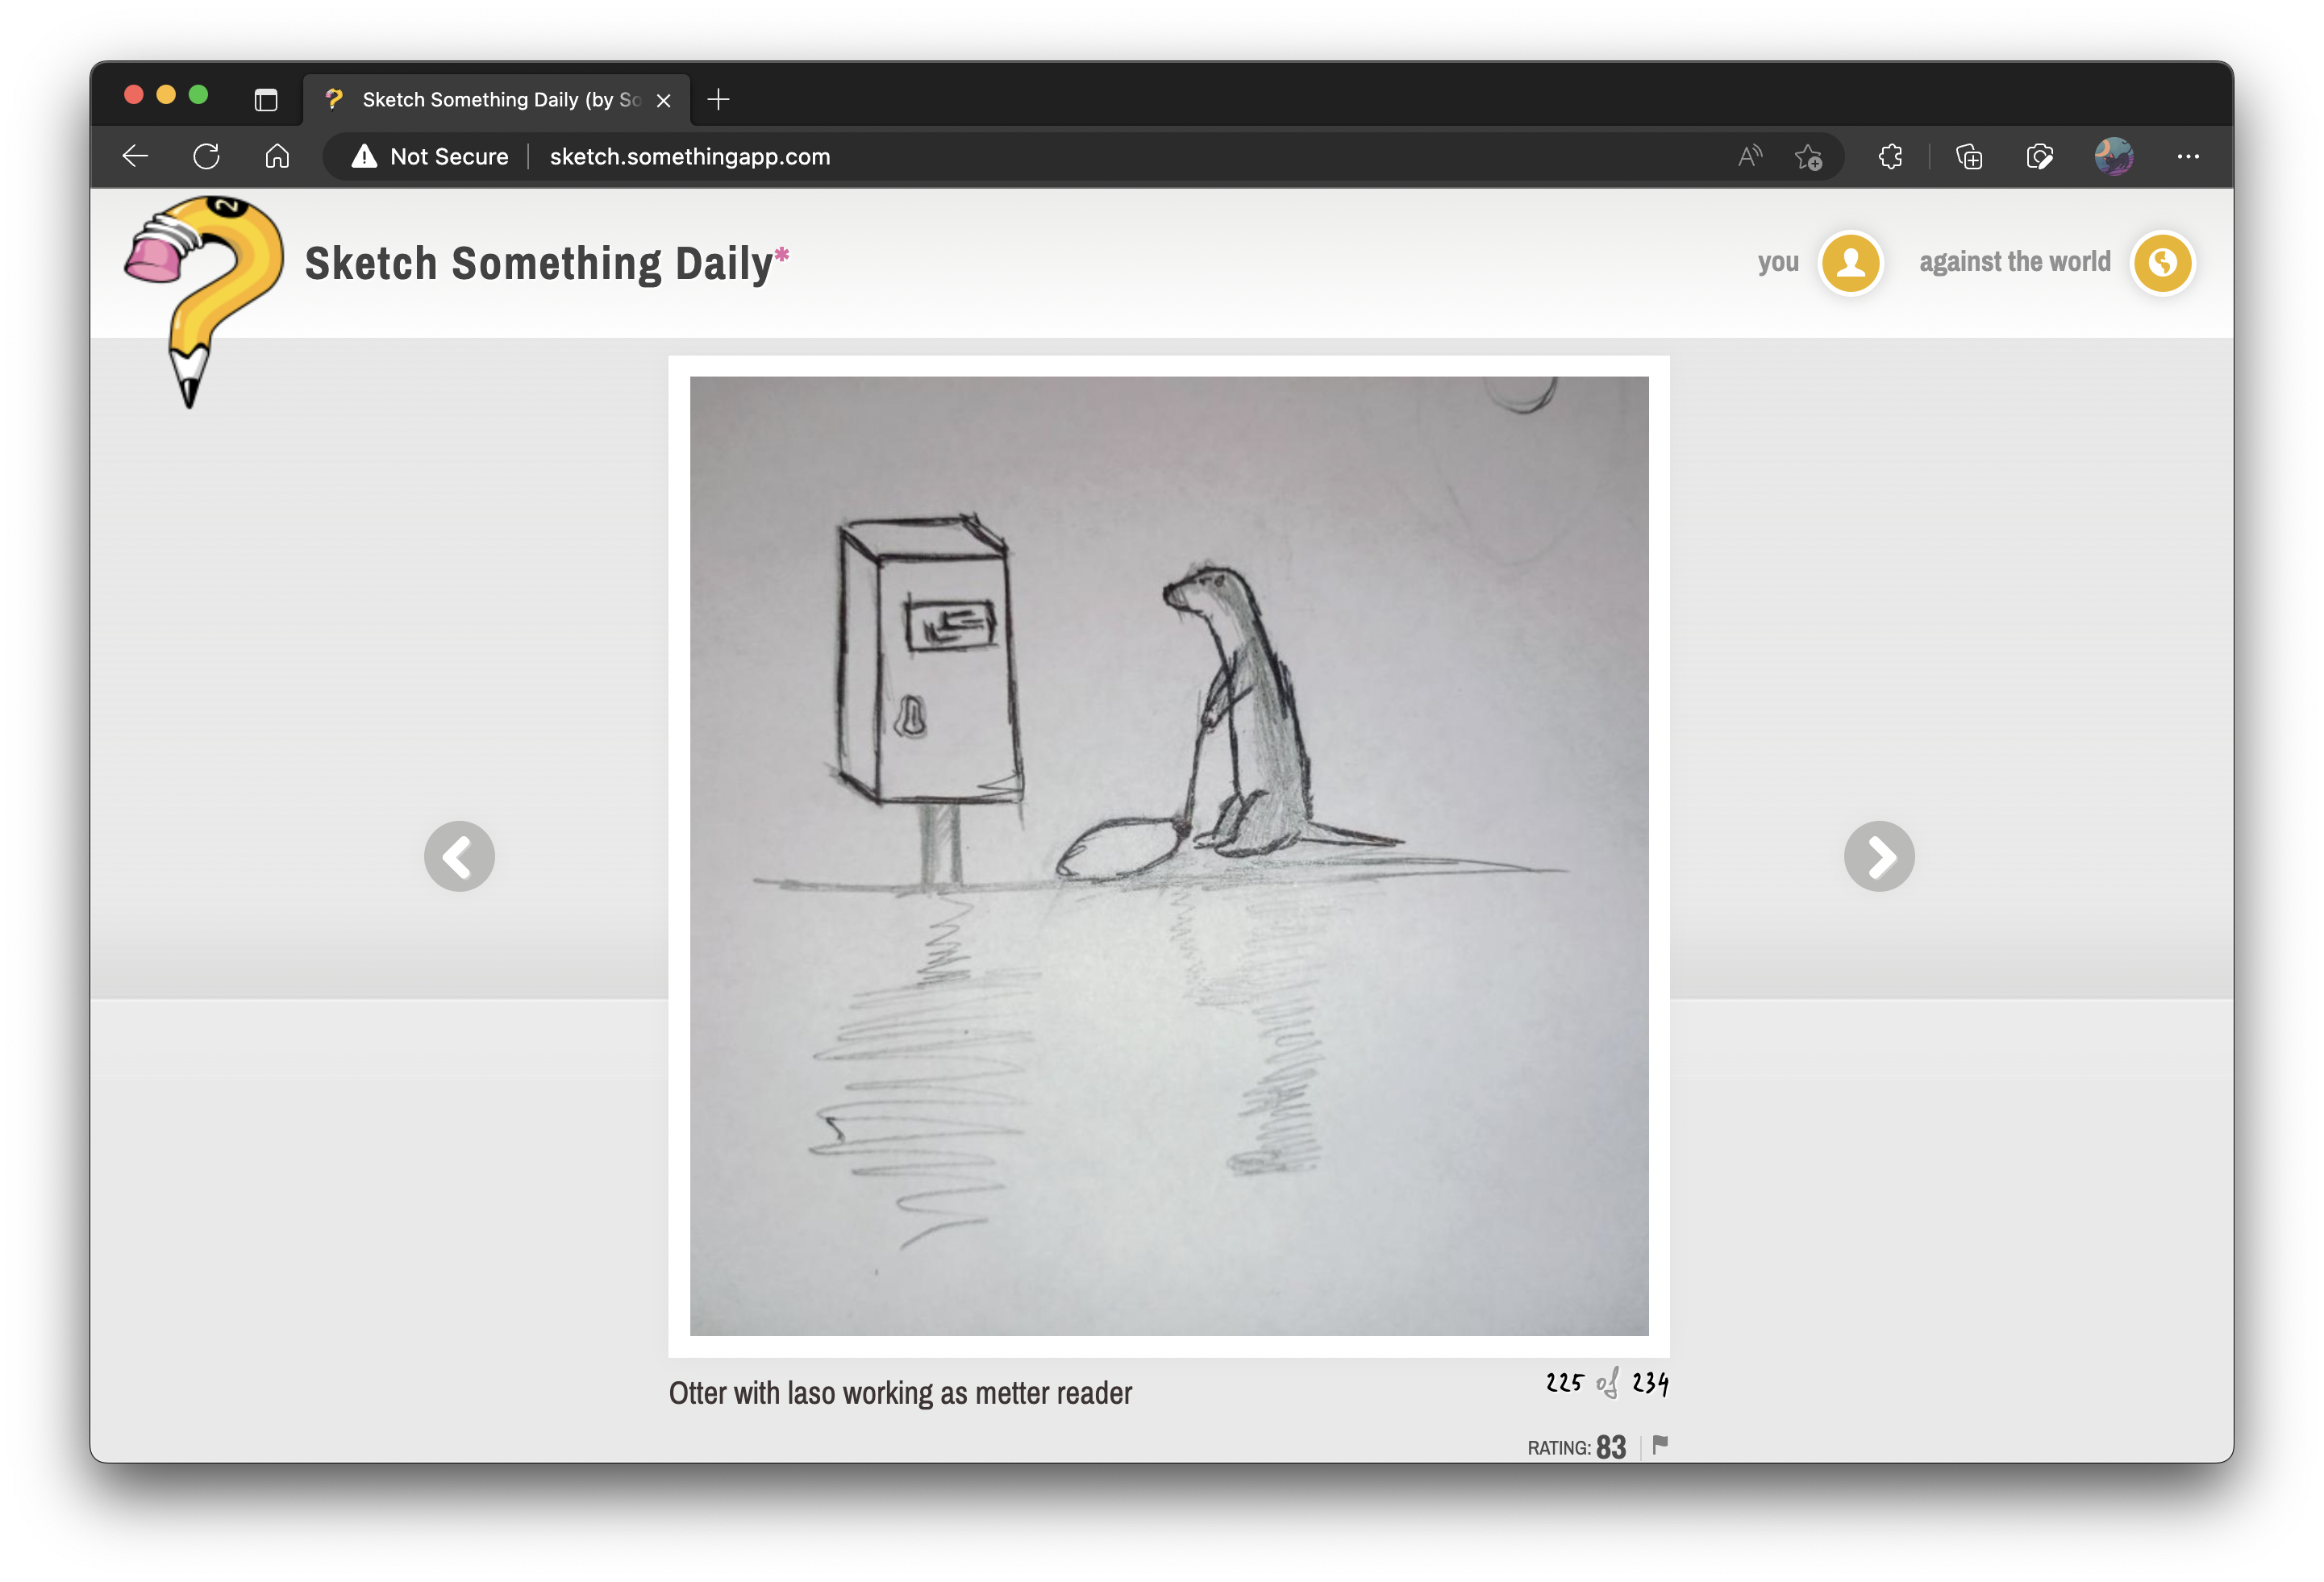Open the 'you' profile icon
This screenshot has height=1582, width=2324.
[1850, 263]
